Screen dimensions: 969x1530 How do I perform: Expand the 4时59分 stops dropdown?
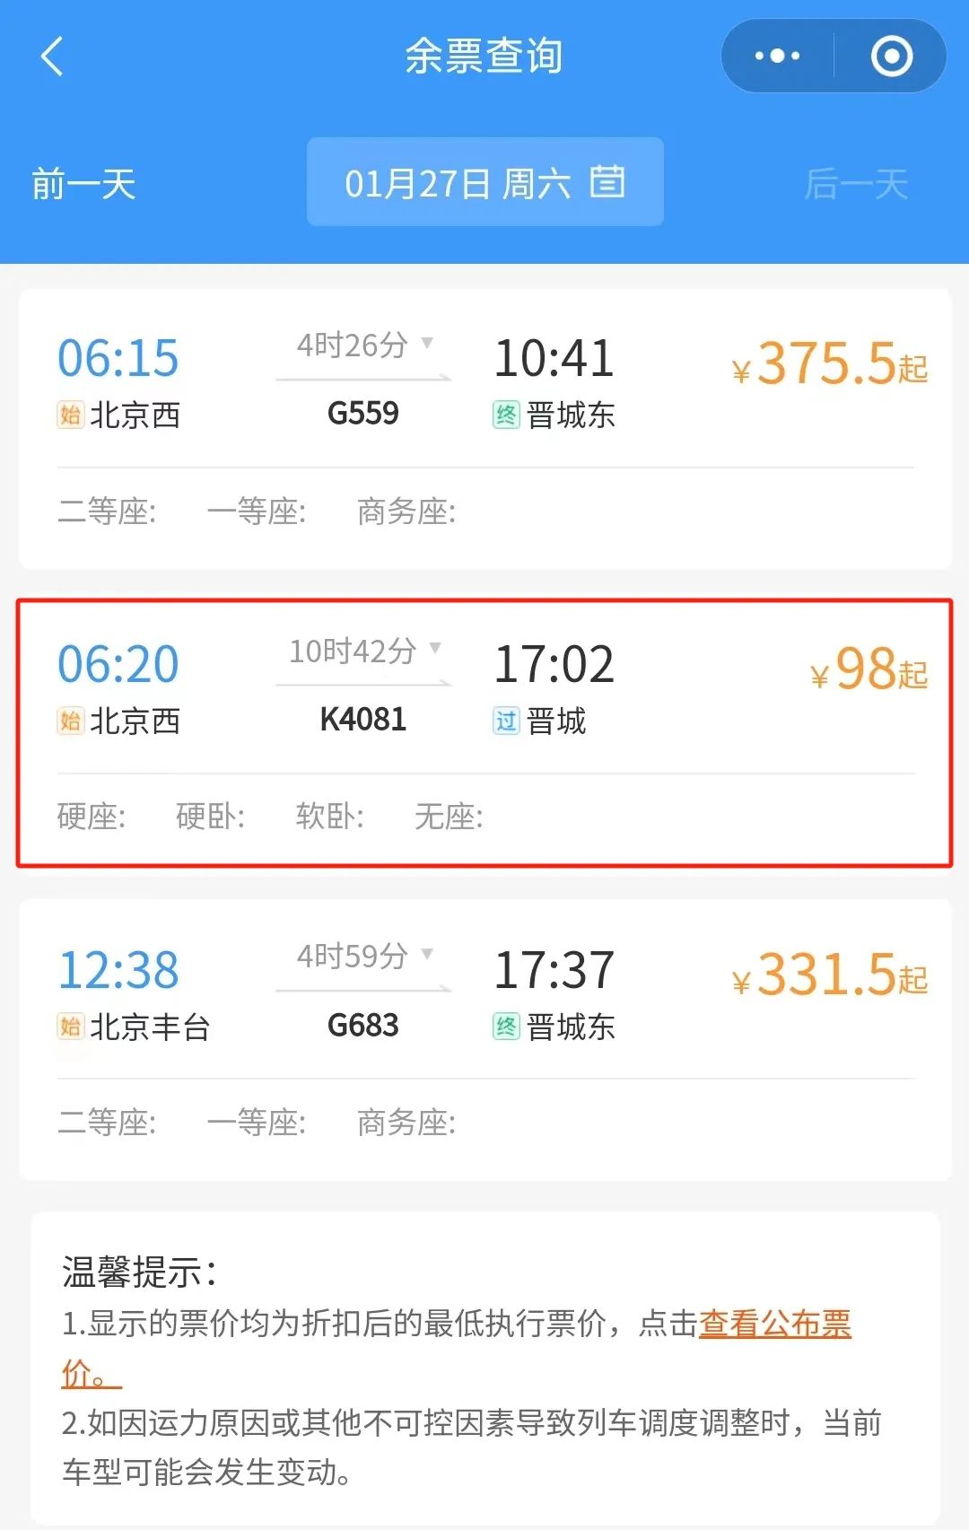428,954
